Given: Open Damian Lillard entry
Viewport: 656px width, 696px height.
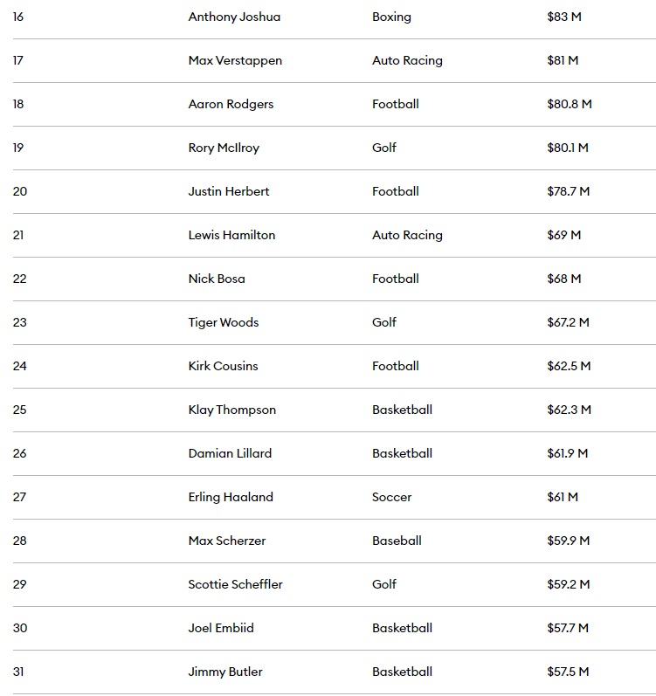Looking at the screenshot, I should 230,453.
